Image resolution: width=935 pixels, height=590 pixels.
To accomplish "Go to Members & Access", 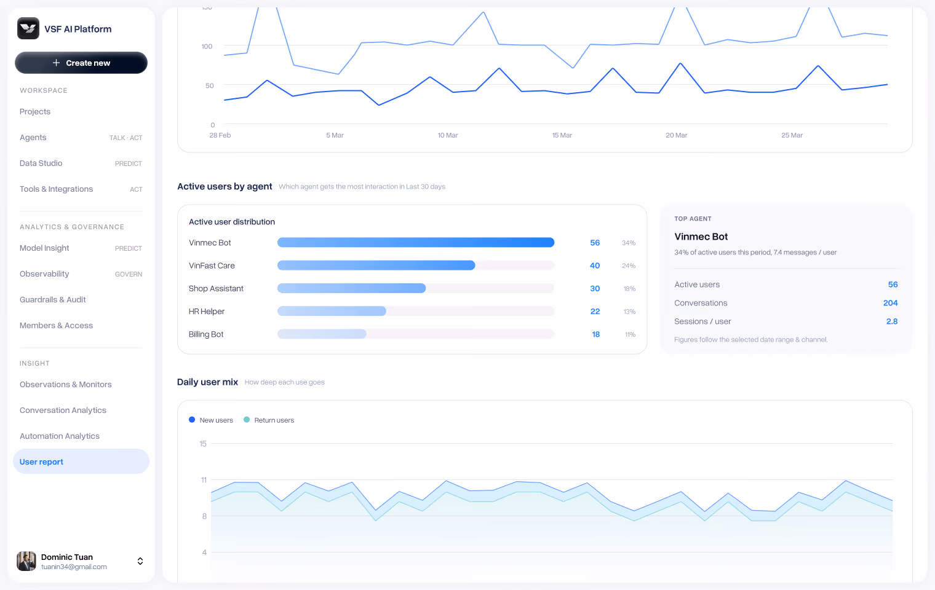I will [81, 326].
